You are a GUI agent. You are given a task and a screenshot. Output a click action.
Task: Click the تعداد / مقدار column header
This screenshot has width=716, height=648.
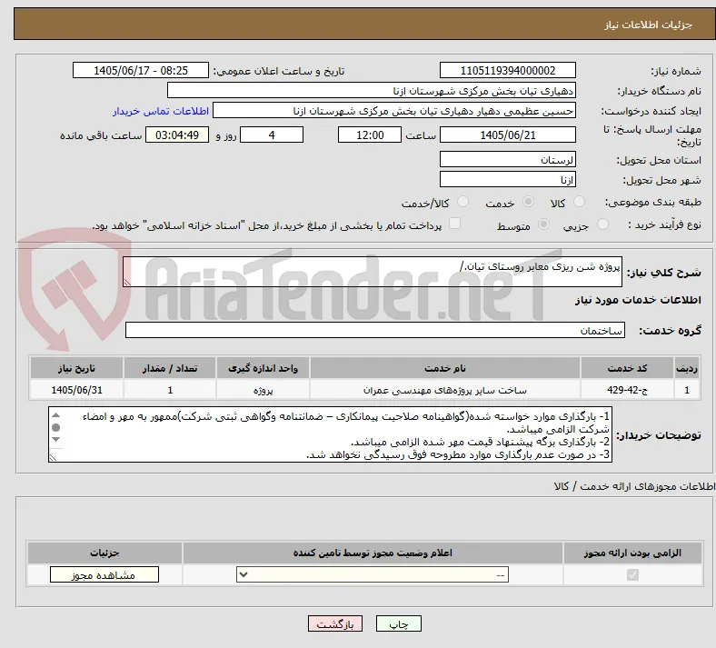[x=170, y=368]
